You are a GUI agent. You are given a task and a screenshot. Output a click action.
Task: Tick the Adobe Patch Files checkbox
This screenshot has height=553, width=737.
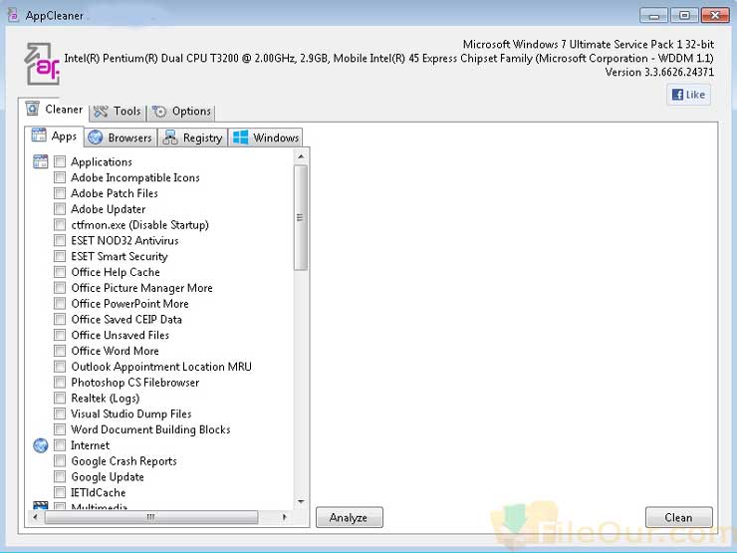(60, 193)
